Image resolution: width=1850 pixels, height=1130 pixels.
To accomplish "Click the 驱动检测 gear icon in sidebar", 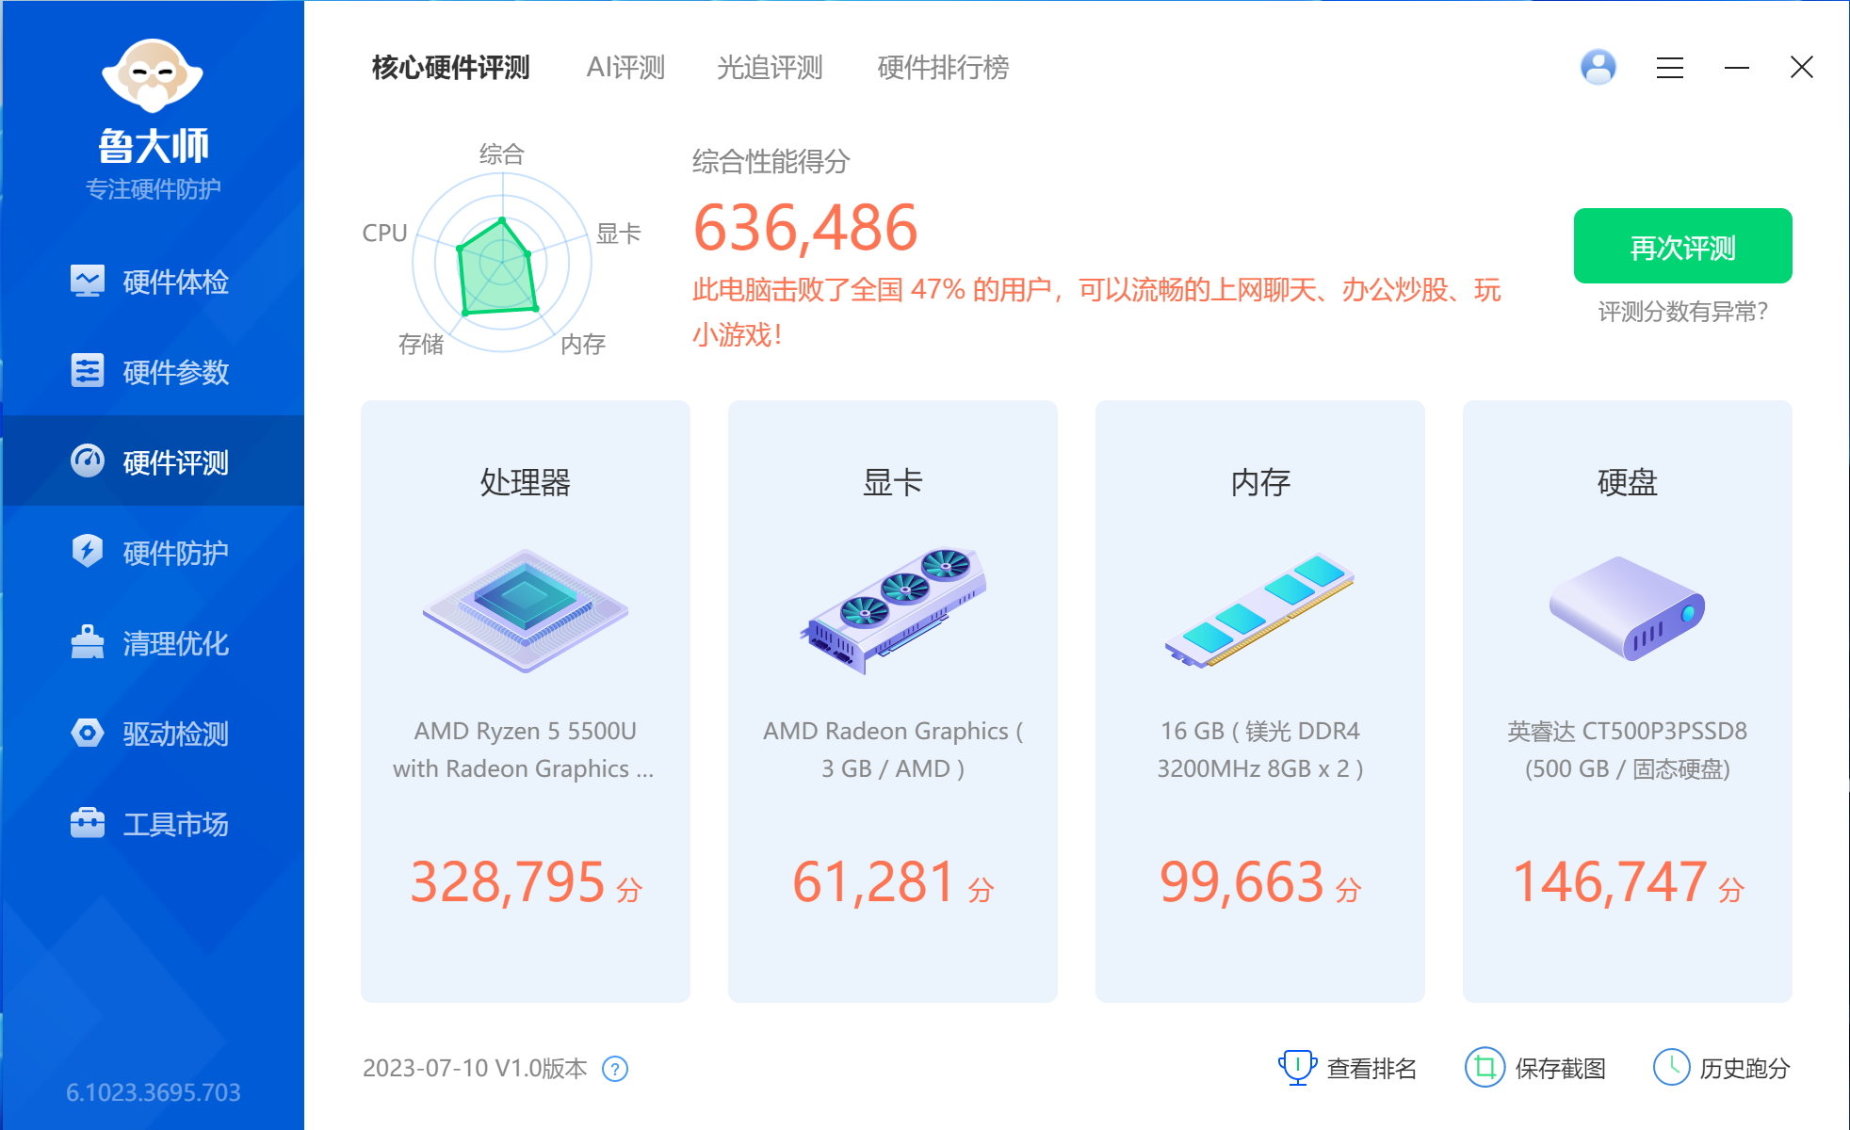I will pyautogui.click(x=88, y=733).
